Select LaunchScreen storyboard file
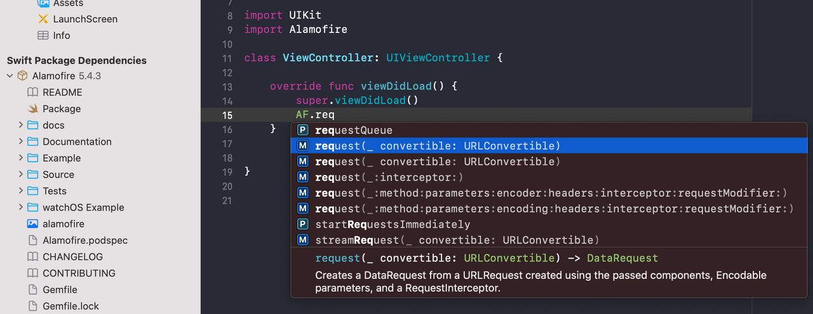The height and width of the screenshot is (314, 813). coord(85,19)
